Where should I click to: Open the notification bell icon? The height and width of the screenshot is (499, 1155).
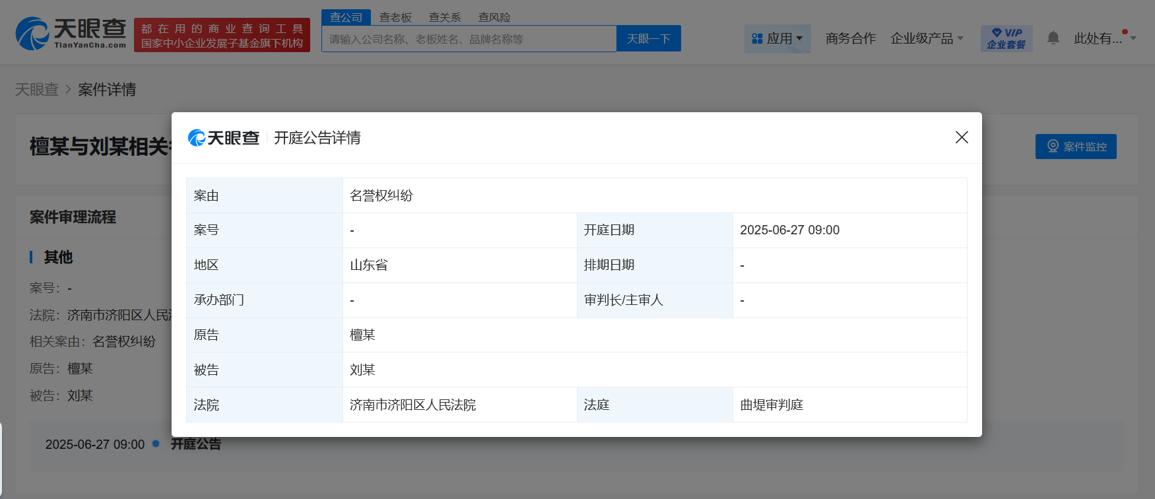pos(1053,38)
